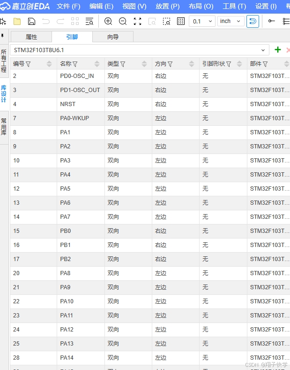
Task: Select the NRST pin name cell
Action: pos(81,104)
